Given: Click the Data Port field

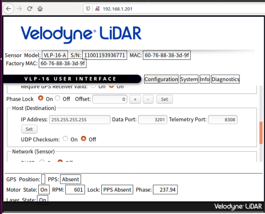Looking at the screenshot, I should (152, 120).
